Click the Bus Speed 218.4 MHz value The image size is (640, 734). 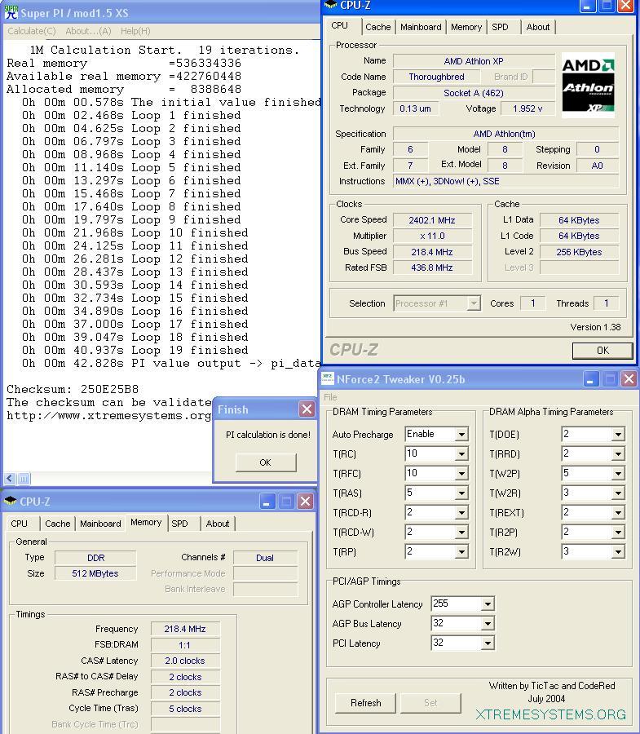click(432, 252)
